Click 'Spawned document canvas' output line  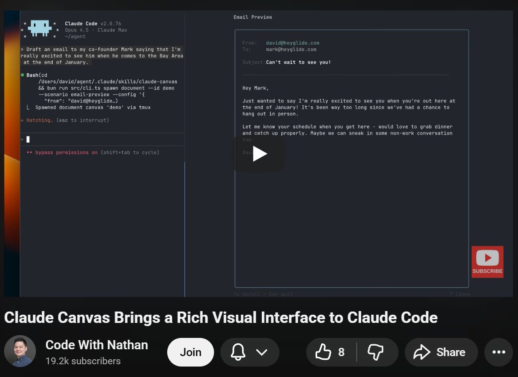[93, 107]
